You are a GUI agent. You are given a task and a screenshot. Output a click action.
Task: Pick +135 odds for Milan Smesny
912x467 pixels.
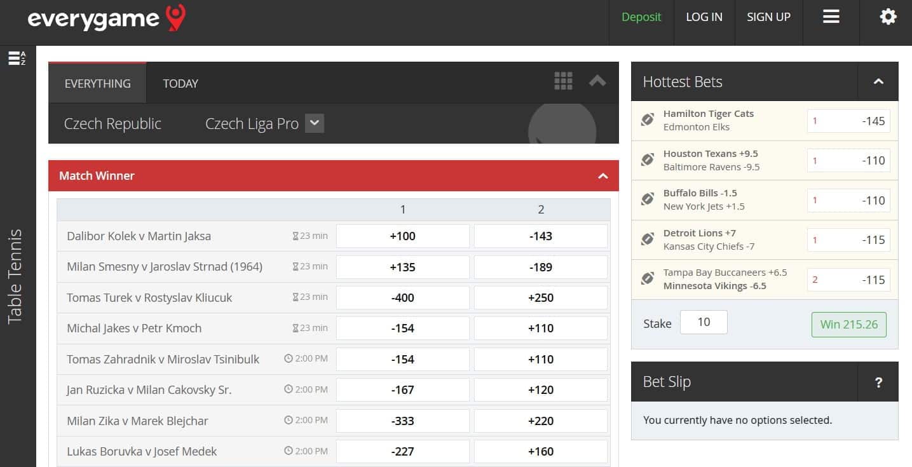pos(402,267)
